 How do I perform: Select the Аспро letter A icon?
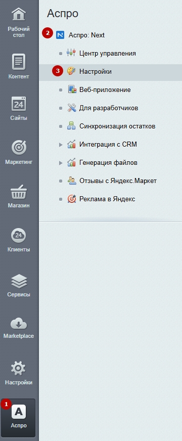tap(19, 412)
